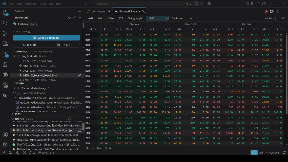Open additional views ellipsis in activity bar

pos(5,106)
